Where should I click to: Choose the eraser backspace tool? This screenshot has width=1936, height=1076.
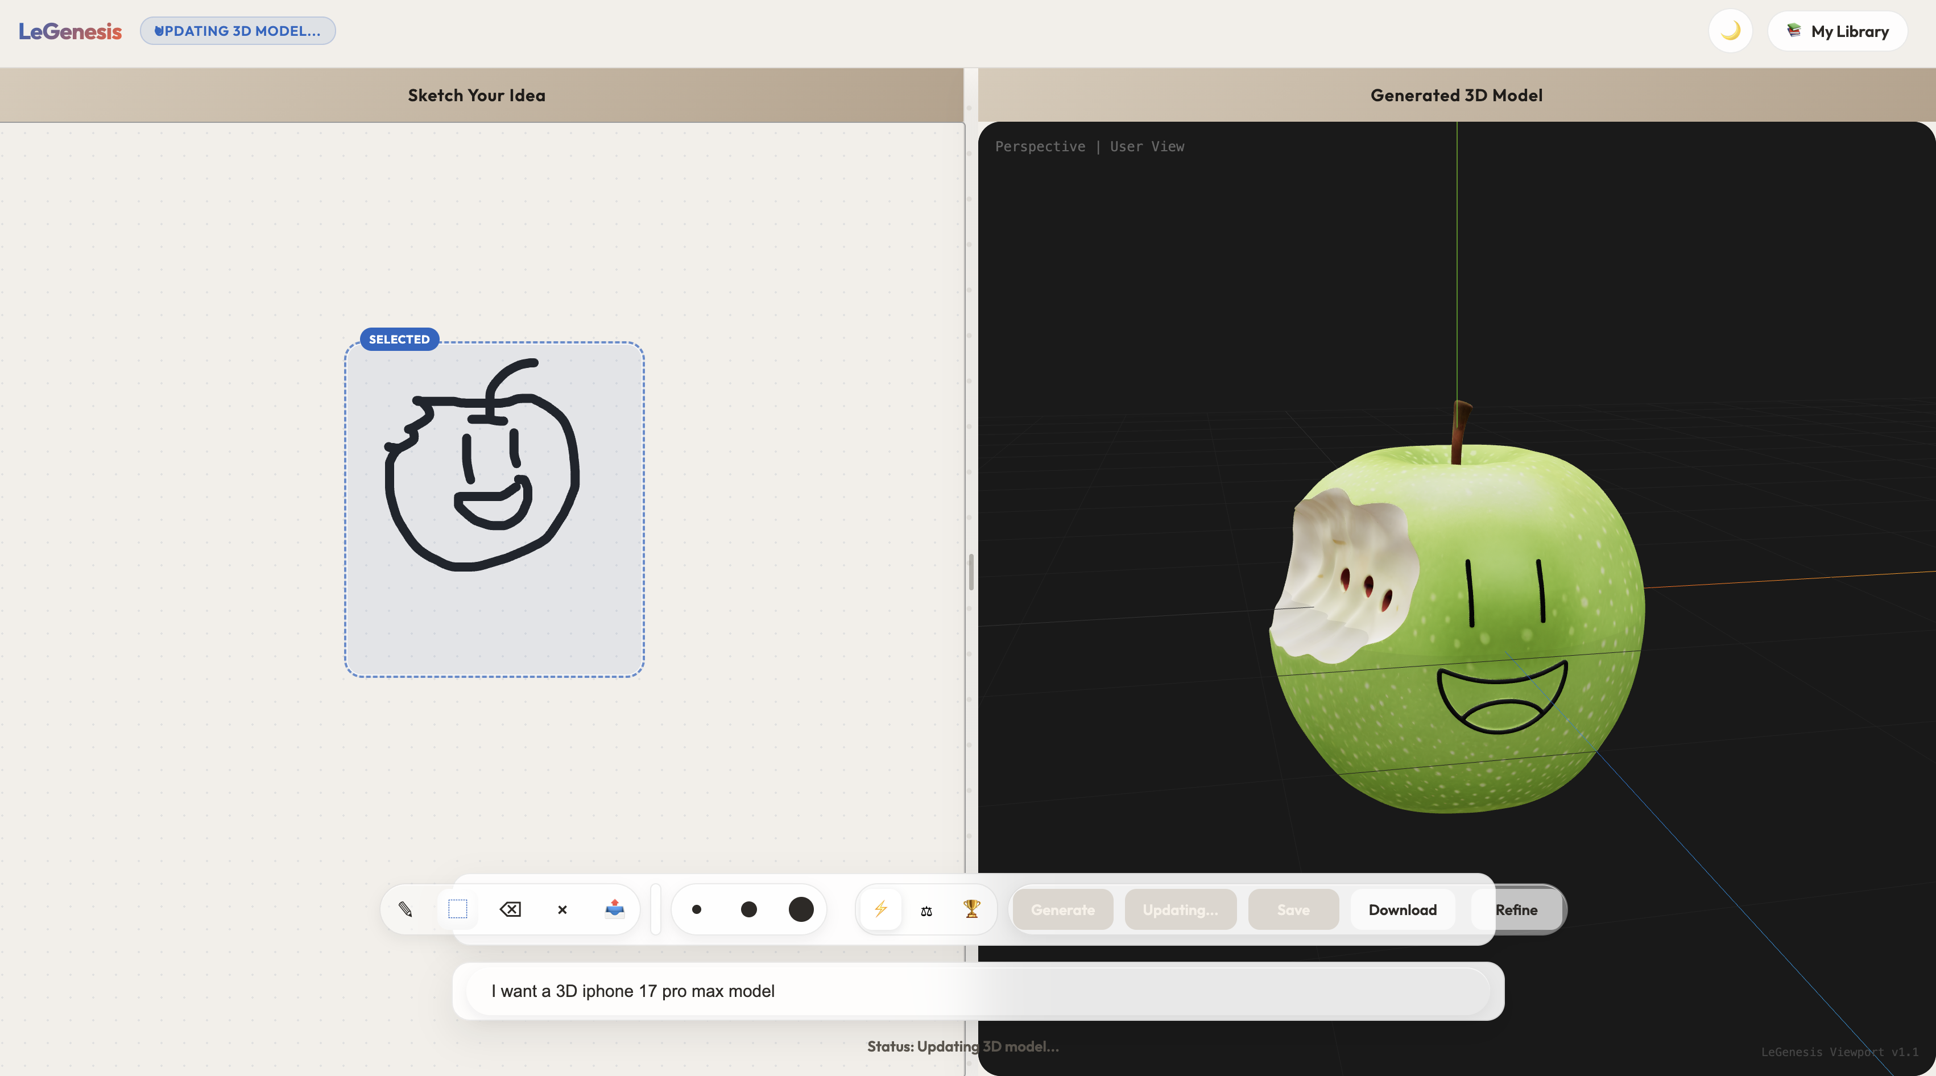510,909
